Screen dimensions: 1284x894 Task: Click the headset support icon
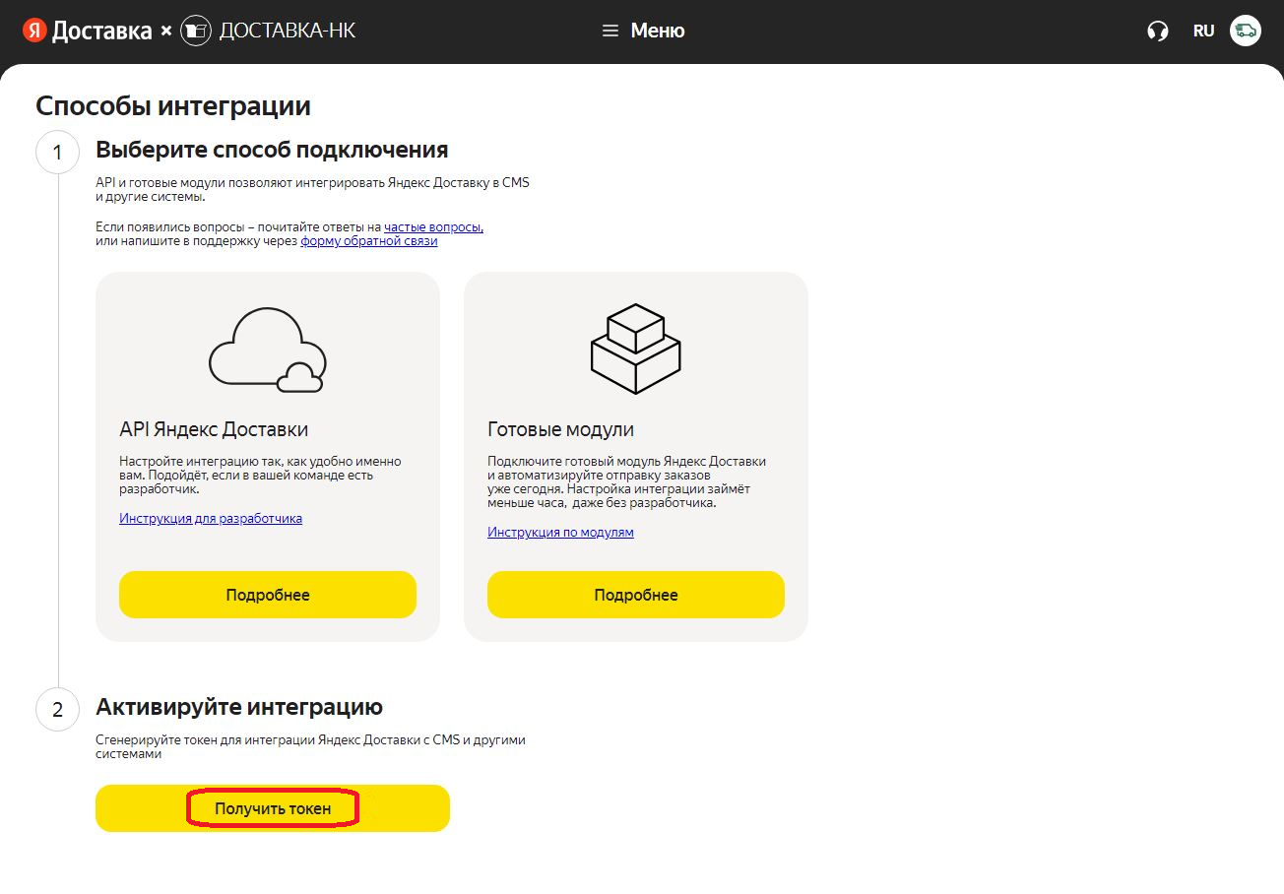1158,31
